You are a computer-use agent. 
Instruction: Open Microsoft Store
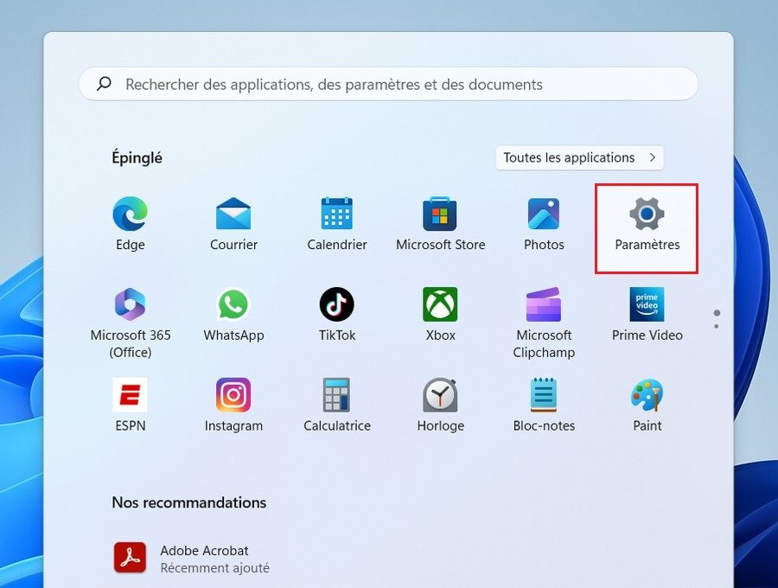[x=440, y=224]
